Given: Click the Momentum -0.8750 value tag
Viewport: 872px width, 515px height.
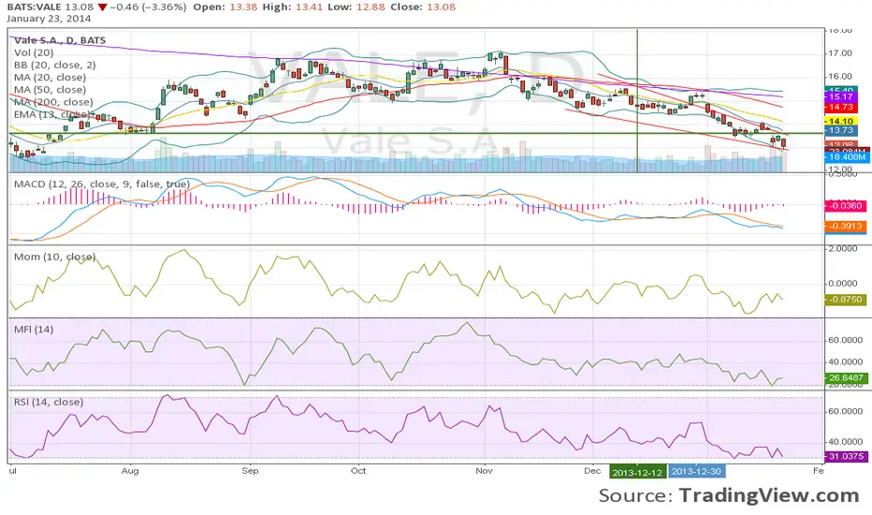Looking at the screenshot, I should click(845, 300).
